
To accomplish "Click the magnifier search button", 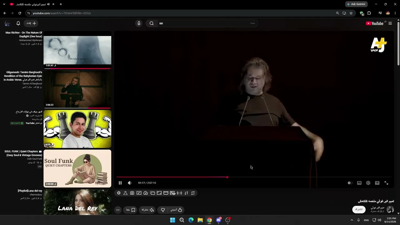I will (x=152, y=23).
